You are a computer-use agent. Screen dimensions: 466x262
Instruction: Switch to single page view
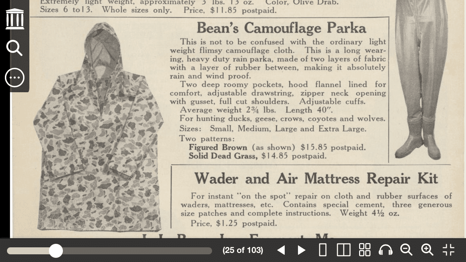(x=323, y=250)
